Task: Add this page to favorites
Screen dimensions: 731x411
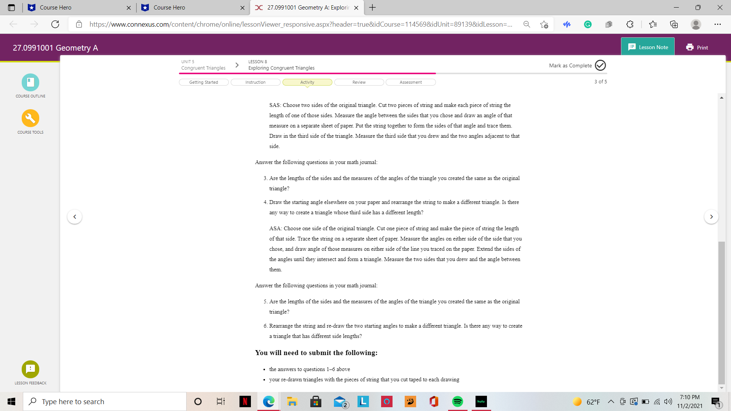Action: (544, 24)
